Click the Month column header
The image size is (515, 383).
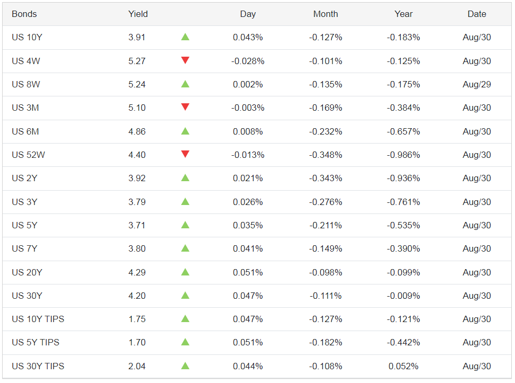click(326, 14)
